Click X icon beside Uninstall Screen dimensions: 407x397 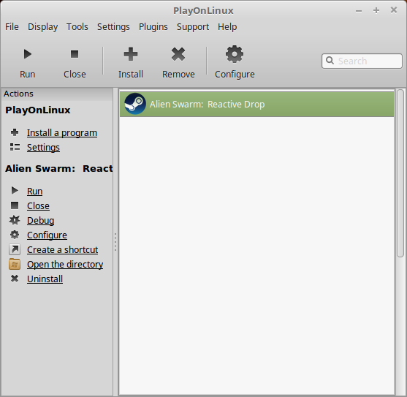coord(15,279)
